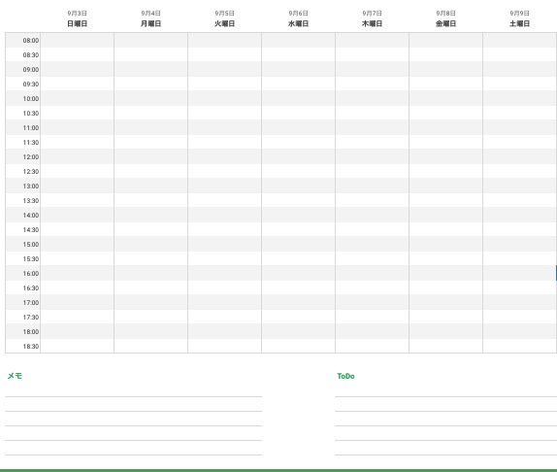Click the メモ section heading
This screenshot has width=557, height=472.
point(15,376)
